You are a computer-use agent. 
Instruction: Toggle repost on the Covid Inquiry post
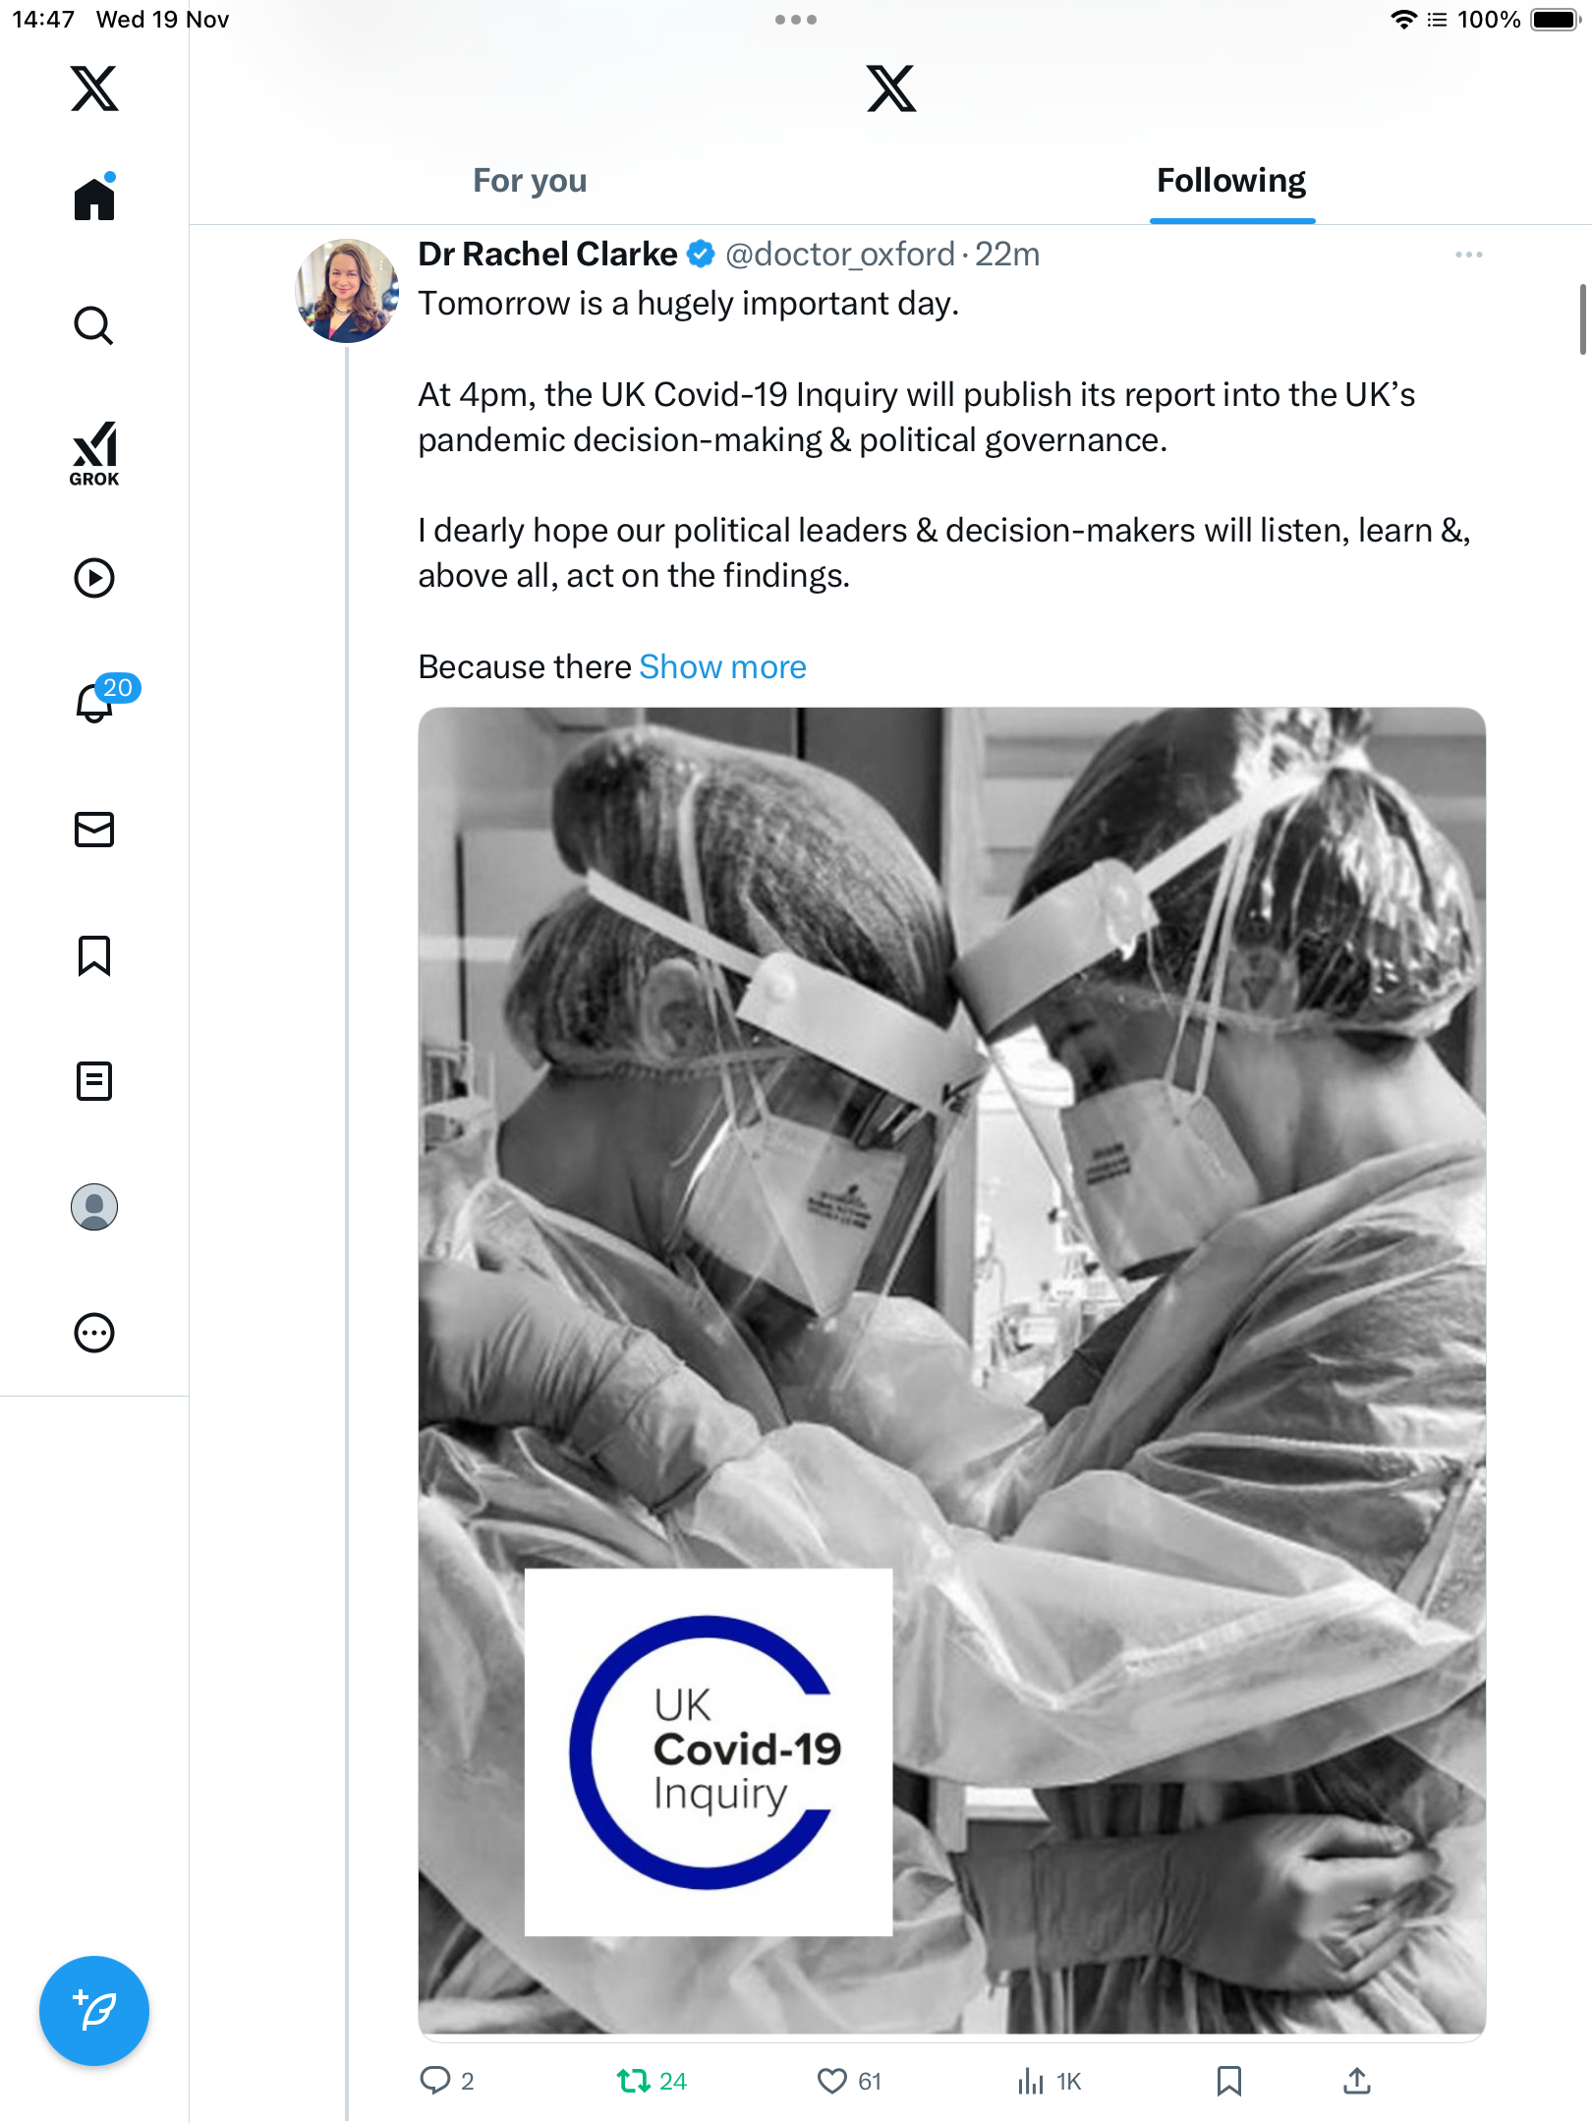pos(634,2081)
